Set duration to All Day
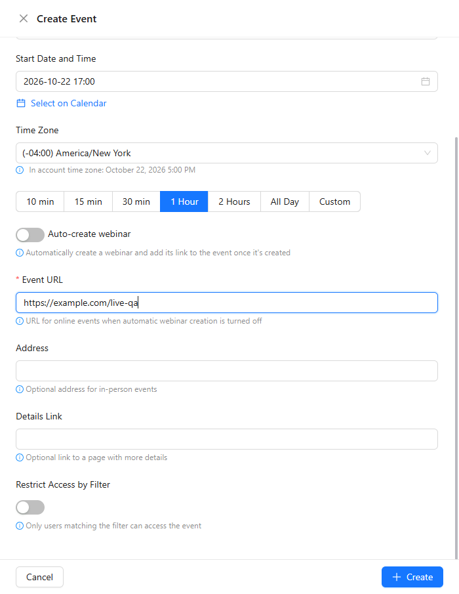This screenshot has height=594, width=459. [285, 202]
